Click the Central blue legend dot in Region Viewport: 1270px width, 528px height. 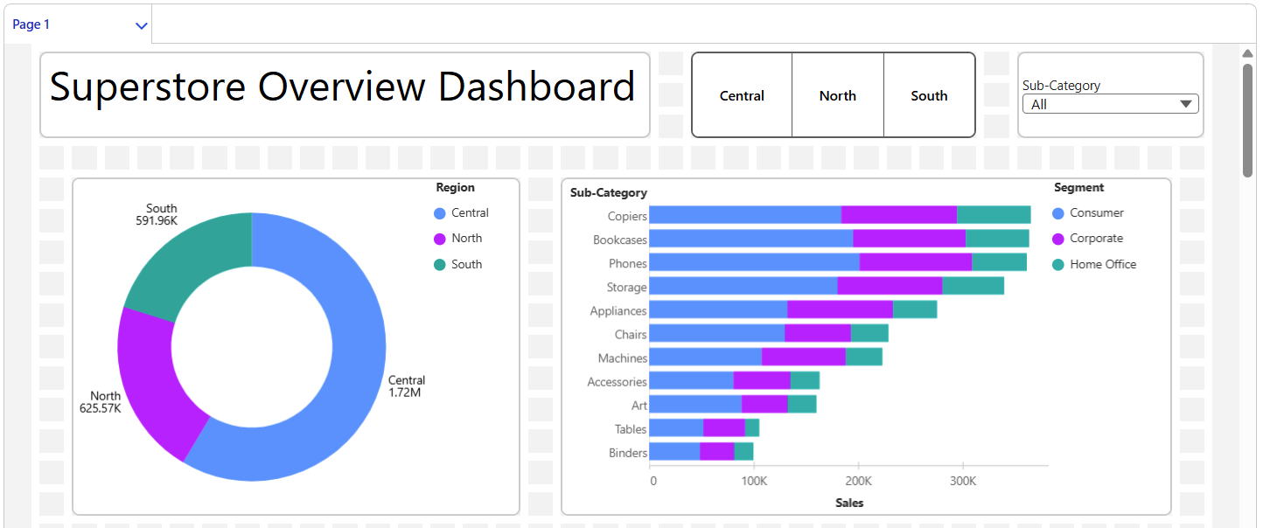click(x=440, y=213)
